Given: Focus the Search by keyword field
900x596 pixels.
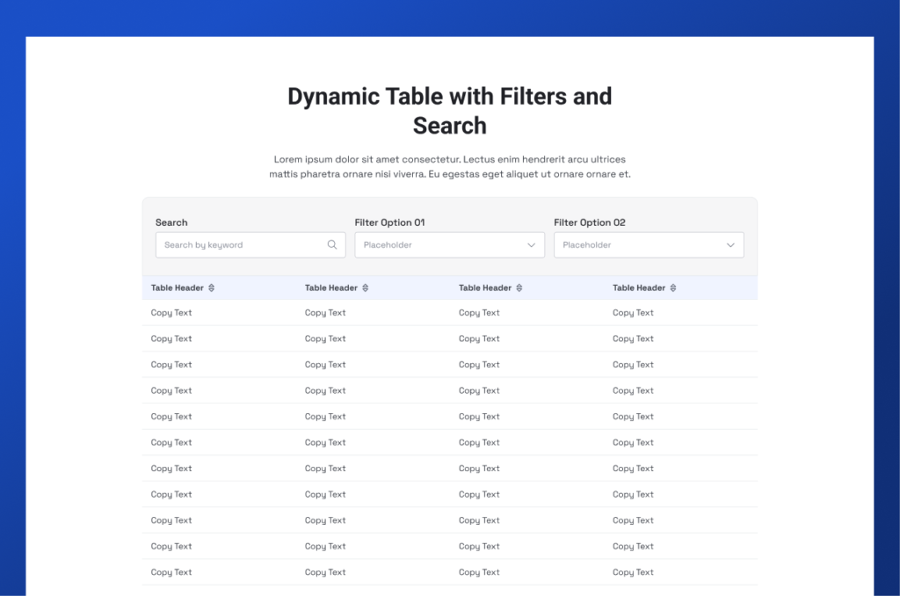Looking at the screenshot, I should [239, 245].
